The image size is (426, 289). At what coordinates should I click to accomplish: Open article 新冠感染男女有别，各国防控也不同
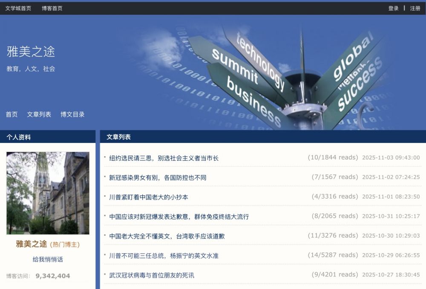tap(158, 177)
